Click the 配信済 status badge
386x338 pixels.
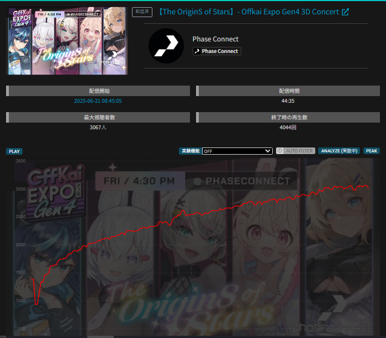click(x=142, y=12)
